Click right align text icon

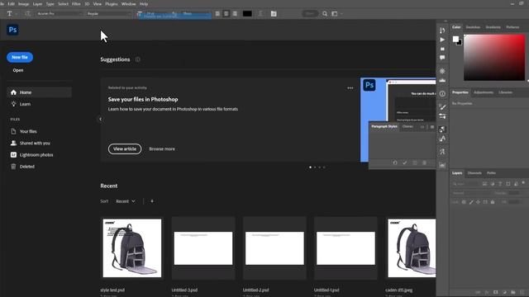tap(235, 14)
